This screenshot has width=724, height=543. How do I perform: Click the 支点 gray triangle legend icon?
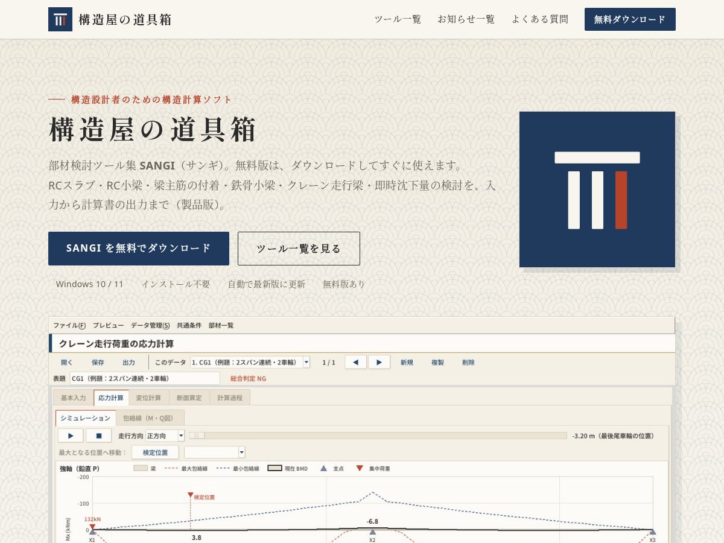click(x=323, y=468)
